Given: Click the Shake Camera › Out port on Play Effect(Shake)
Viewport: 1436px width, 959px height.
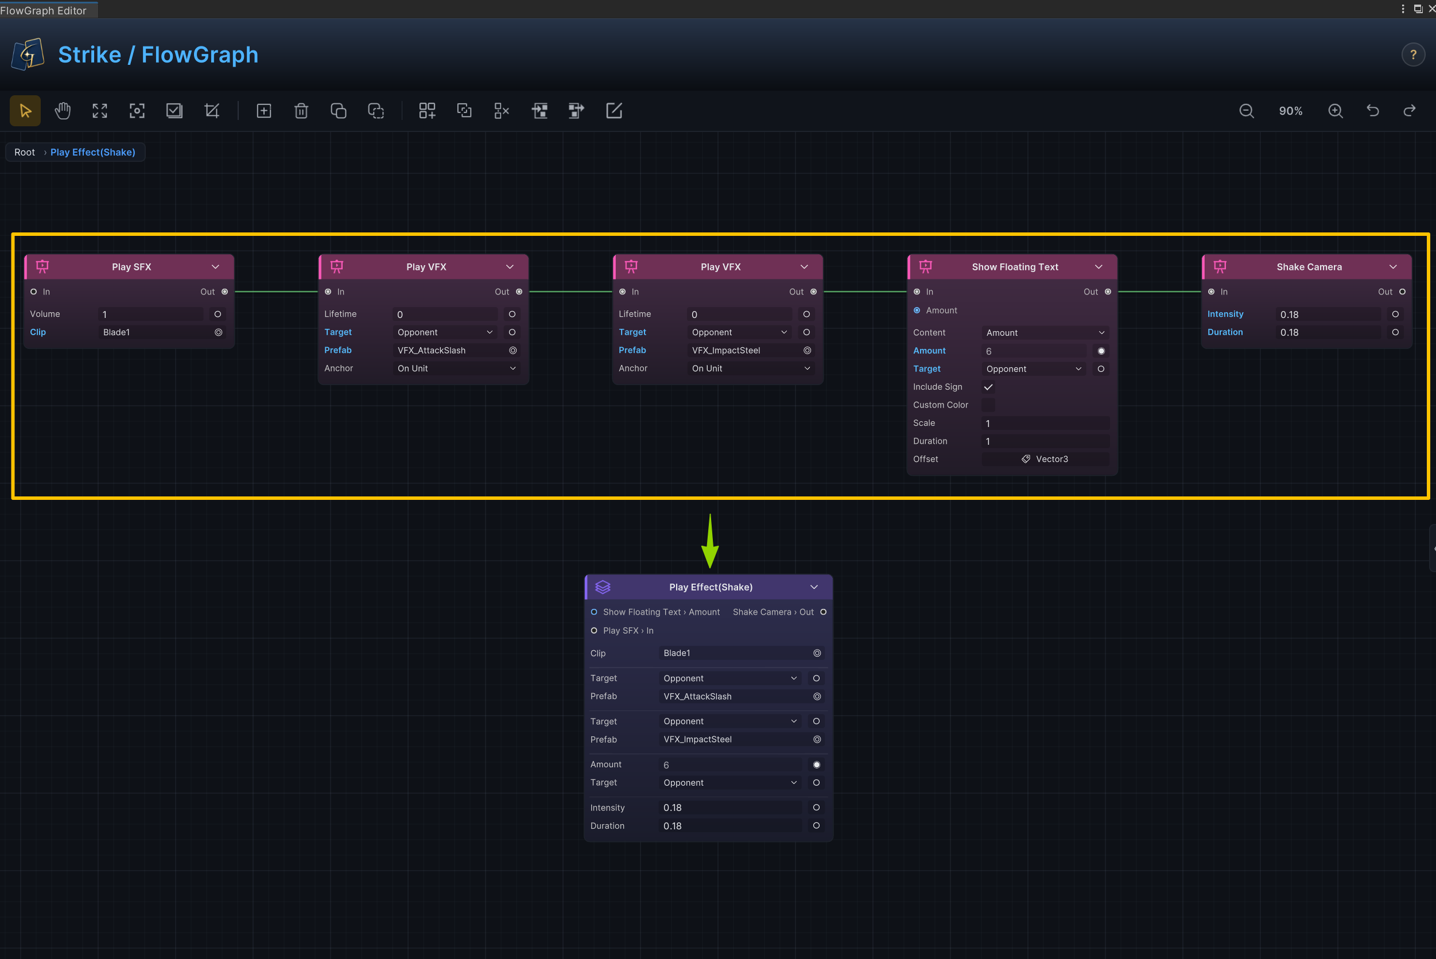Looking at the screenshot, I should coord(823,612).
